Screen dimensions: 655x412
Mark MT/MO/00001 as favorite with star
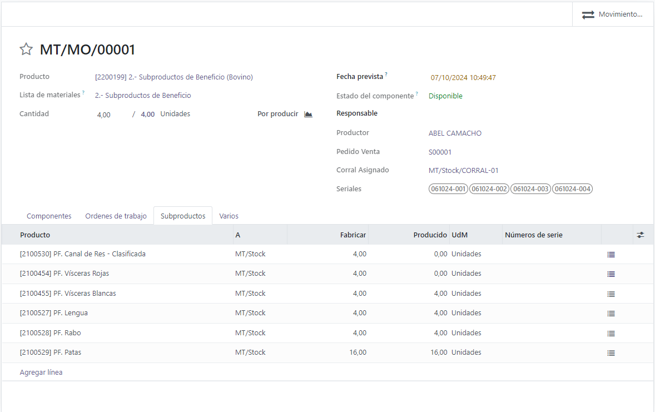(26, 49)
